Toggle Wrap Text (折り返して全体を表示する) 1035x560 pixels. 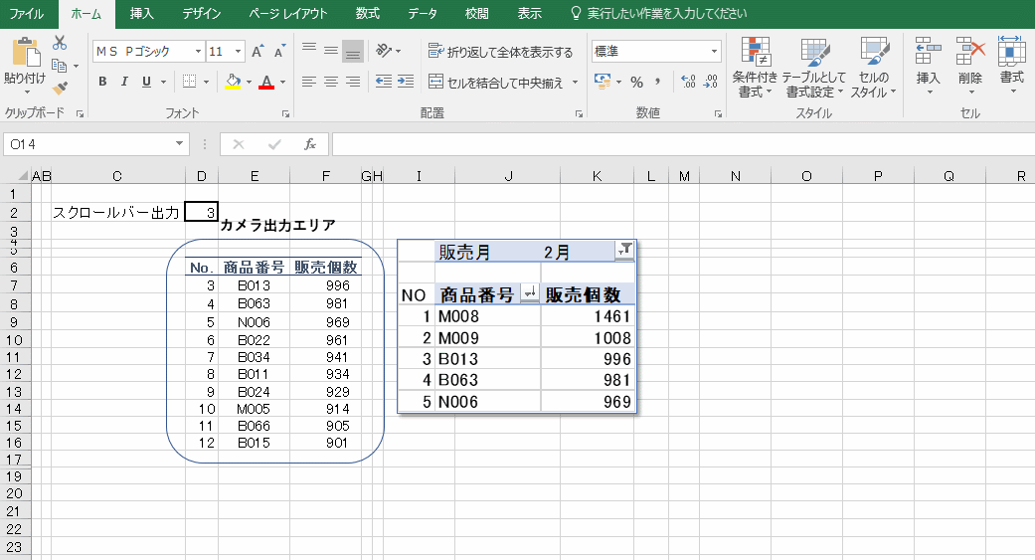click(x=501, y=52)
